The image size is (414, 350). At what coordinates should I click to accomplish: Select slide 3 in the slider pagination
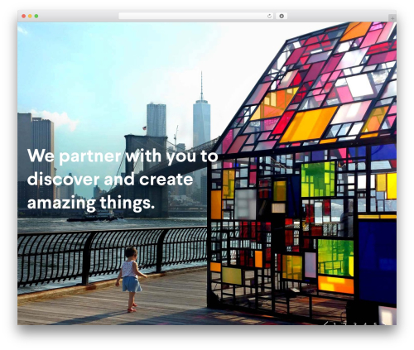pyautogui.click(x=355, y=324)
